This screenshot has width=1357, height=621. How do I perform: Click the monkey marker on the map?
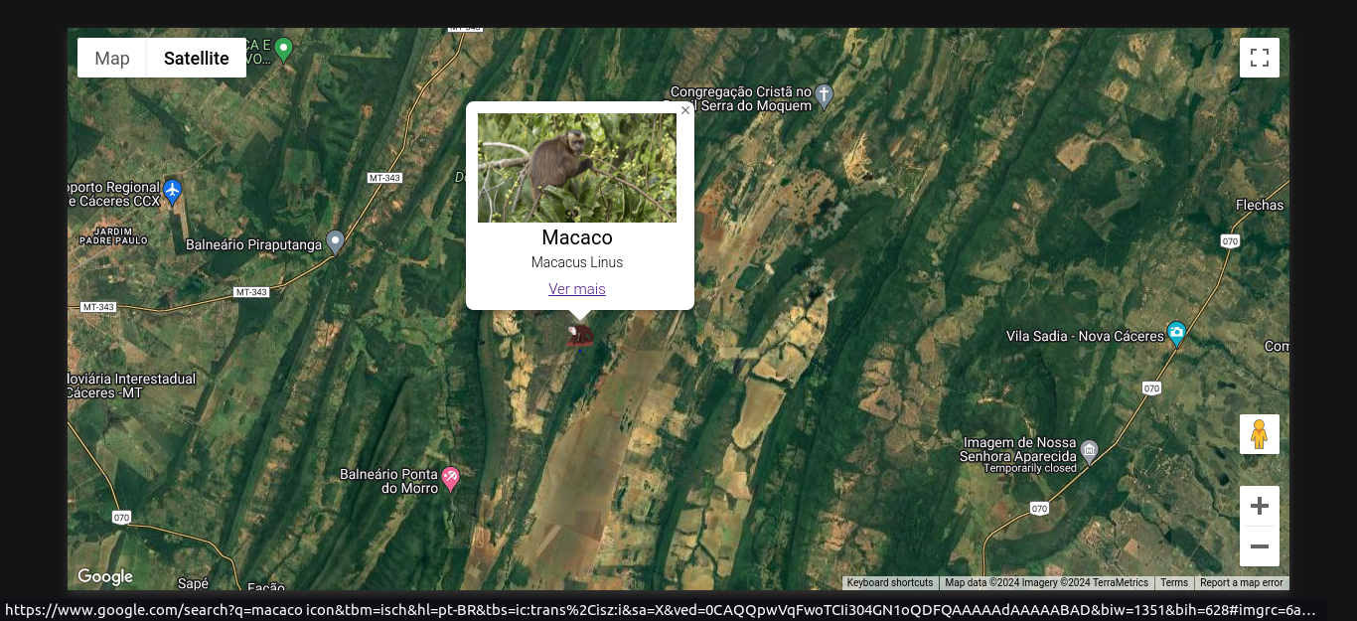tap(580, 336)
